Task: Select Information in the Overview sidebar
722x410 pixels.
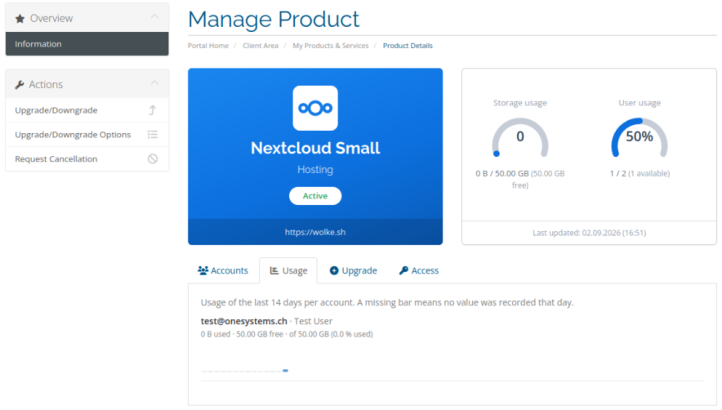Action: 87,44
